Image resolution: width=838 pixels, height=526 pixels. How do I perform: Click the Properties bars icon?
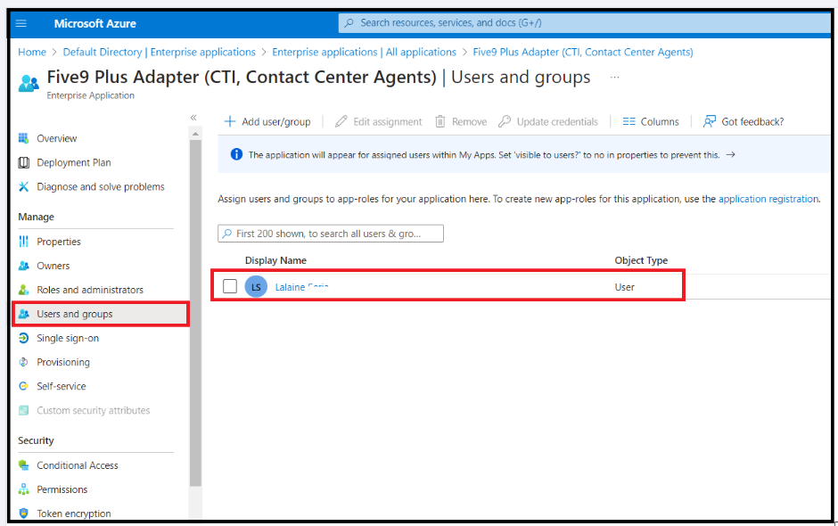[23, 242]
